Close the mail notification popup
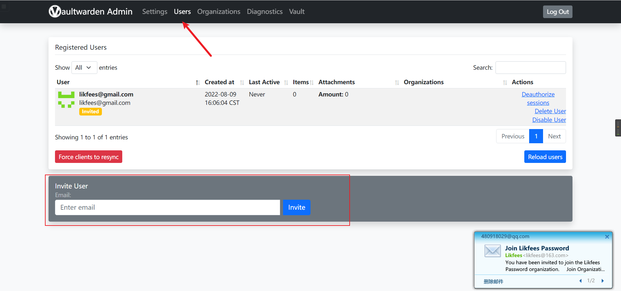 pos(607,237)
